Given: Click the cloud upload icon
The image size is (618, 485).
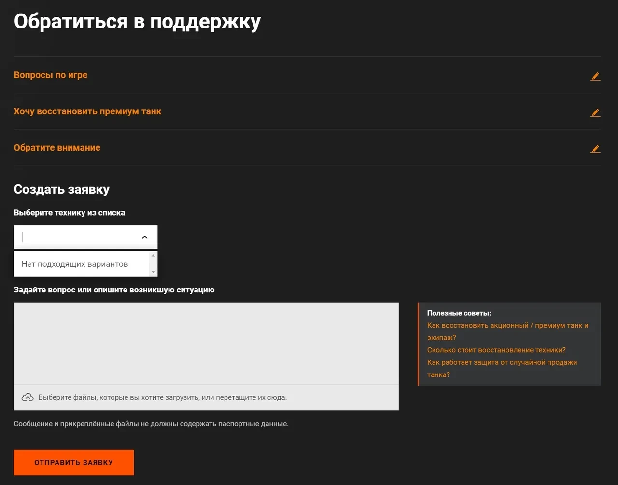Looking at the screenshot, I should tap(28, 397).
